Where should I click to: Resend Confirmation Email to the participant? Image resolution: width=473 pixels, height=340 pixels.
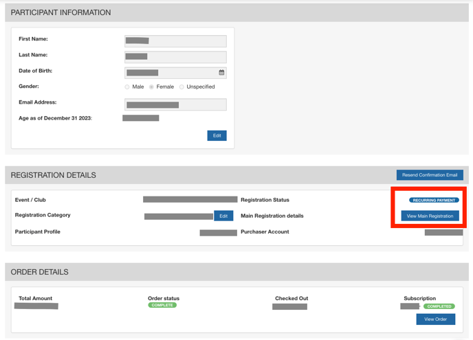pos(430,175)
